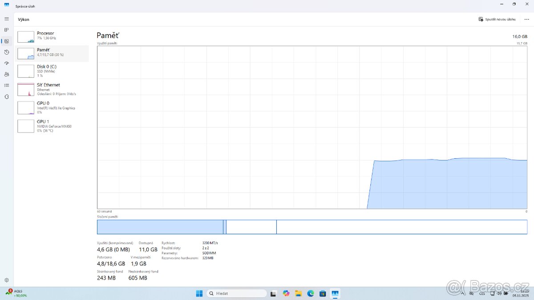Viewport: 534px width, 300px height.
Task: Click the memory composition bar
Action: click(311, 227)
